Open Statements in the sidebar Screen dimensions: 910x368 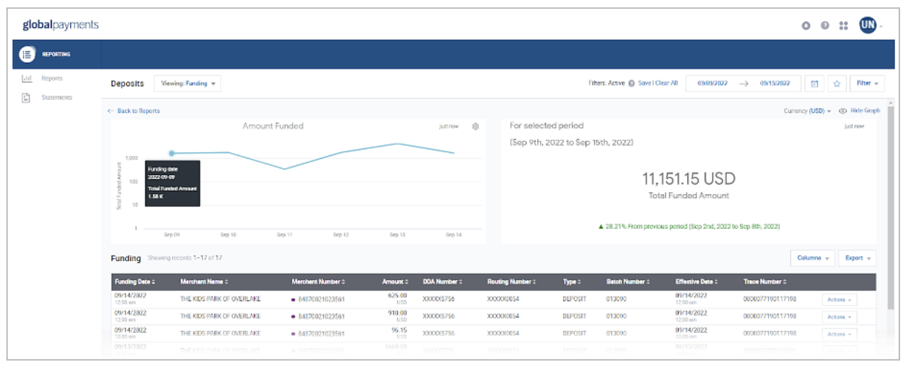pos(56,98)
